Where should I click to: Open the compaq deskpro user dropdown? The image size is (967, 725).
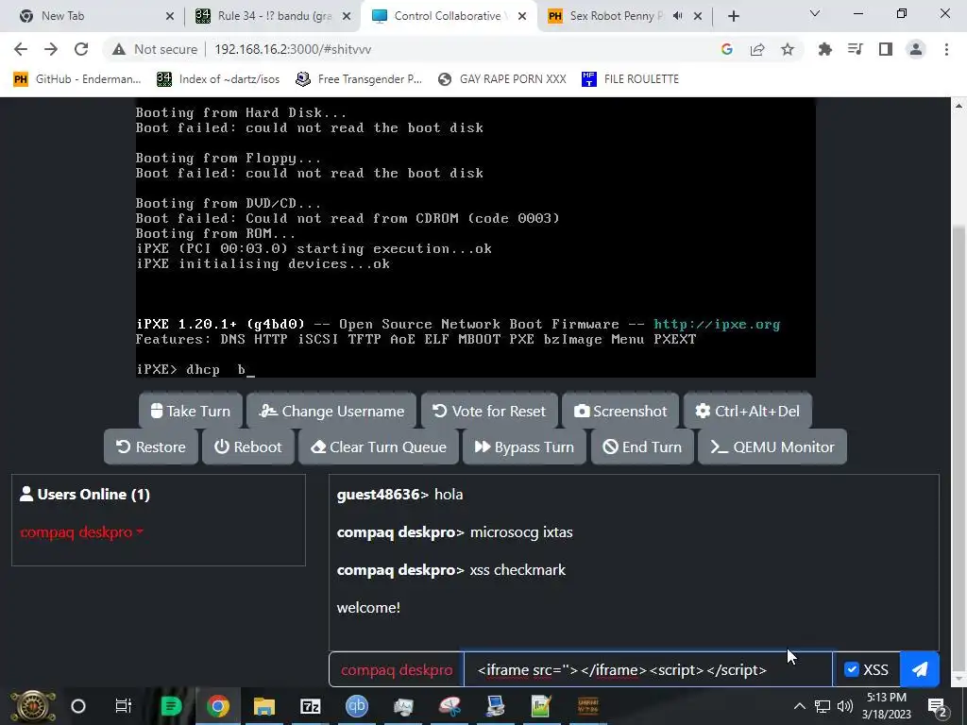point(81,532)
